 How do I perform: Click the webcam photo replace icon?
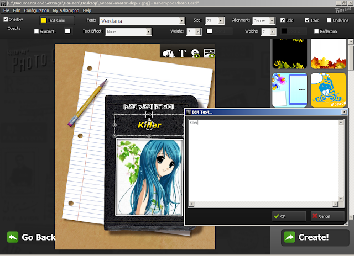coord(195,54)
